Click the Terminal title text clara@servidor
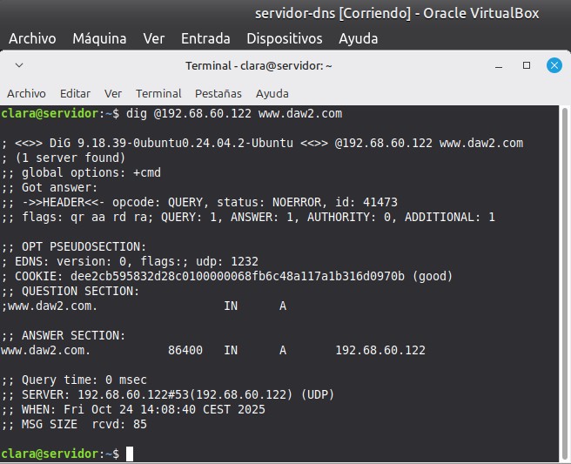This screenshot has height=464, width=571. point(259,65)
